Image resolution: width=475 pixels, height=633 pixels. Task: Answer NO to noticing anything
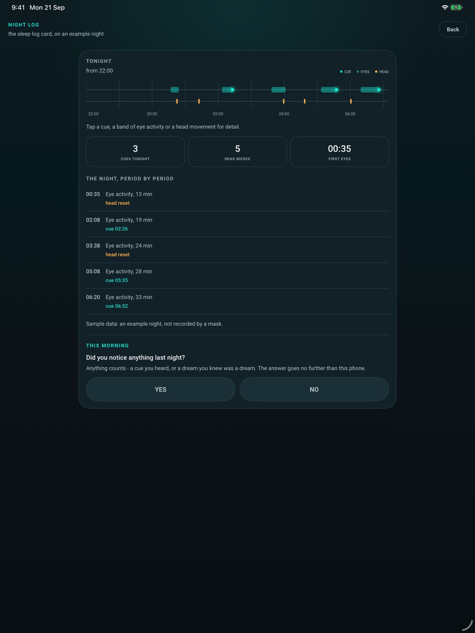pos(314,389)
